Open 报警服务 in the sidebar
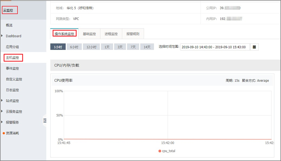Screen dimensions: 281x161 click(x=12, y=122)
